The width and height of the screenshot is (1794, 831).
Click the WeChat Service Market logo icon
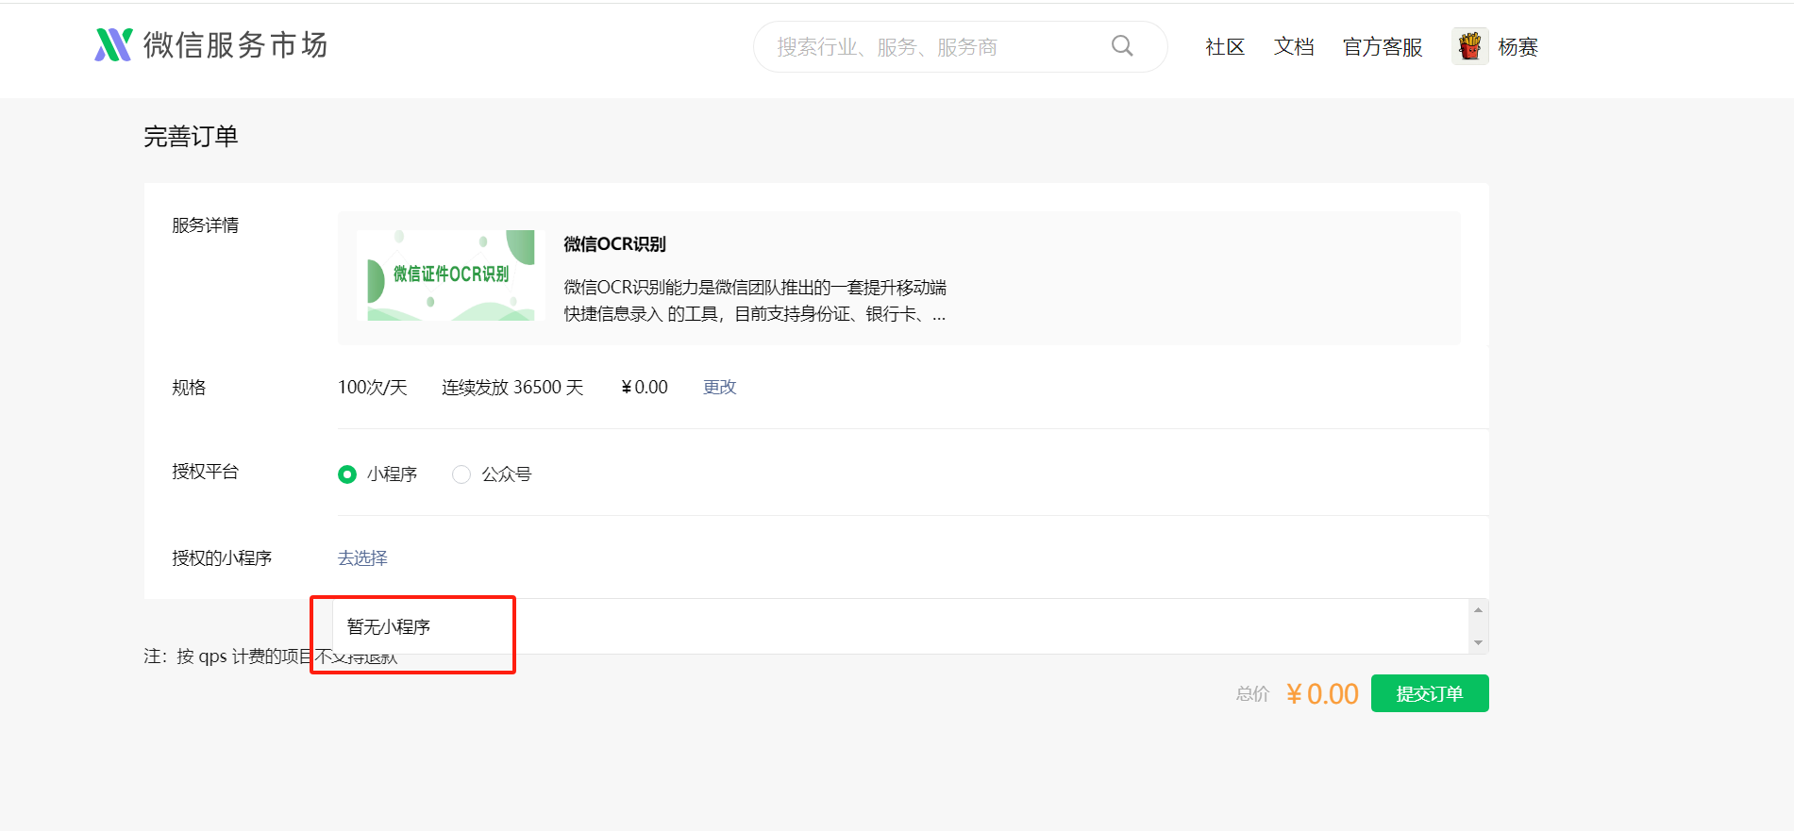pos(113,44)
